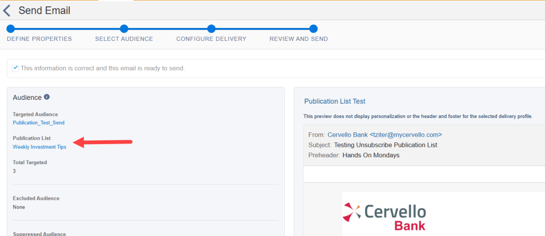The image size is (545, 236).
Task: Click the Testing Unsubscribe Publication List subject
Action: pos(385,145)
